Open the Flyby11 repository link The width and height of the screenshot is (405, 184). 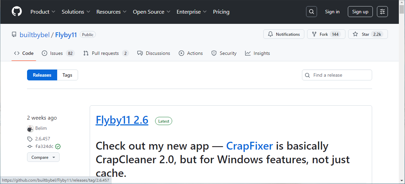tap(66, 35)
